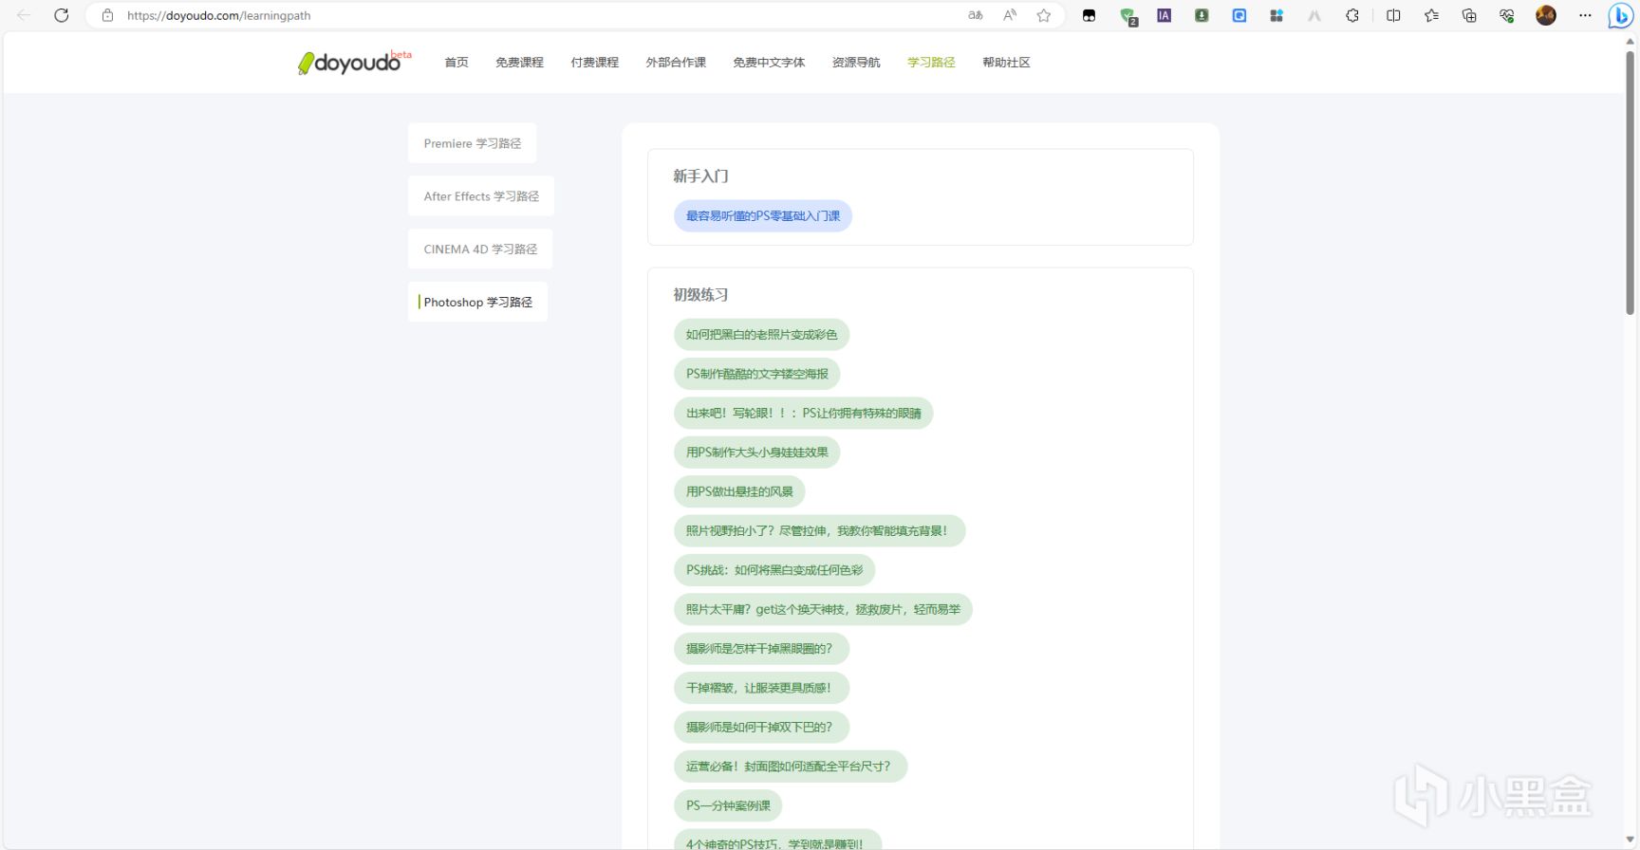Viewport: 1640px width, 850px height.
Task: Open the multicolor squares extension icon
Action: (x=1277, y=15)
